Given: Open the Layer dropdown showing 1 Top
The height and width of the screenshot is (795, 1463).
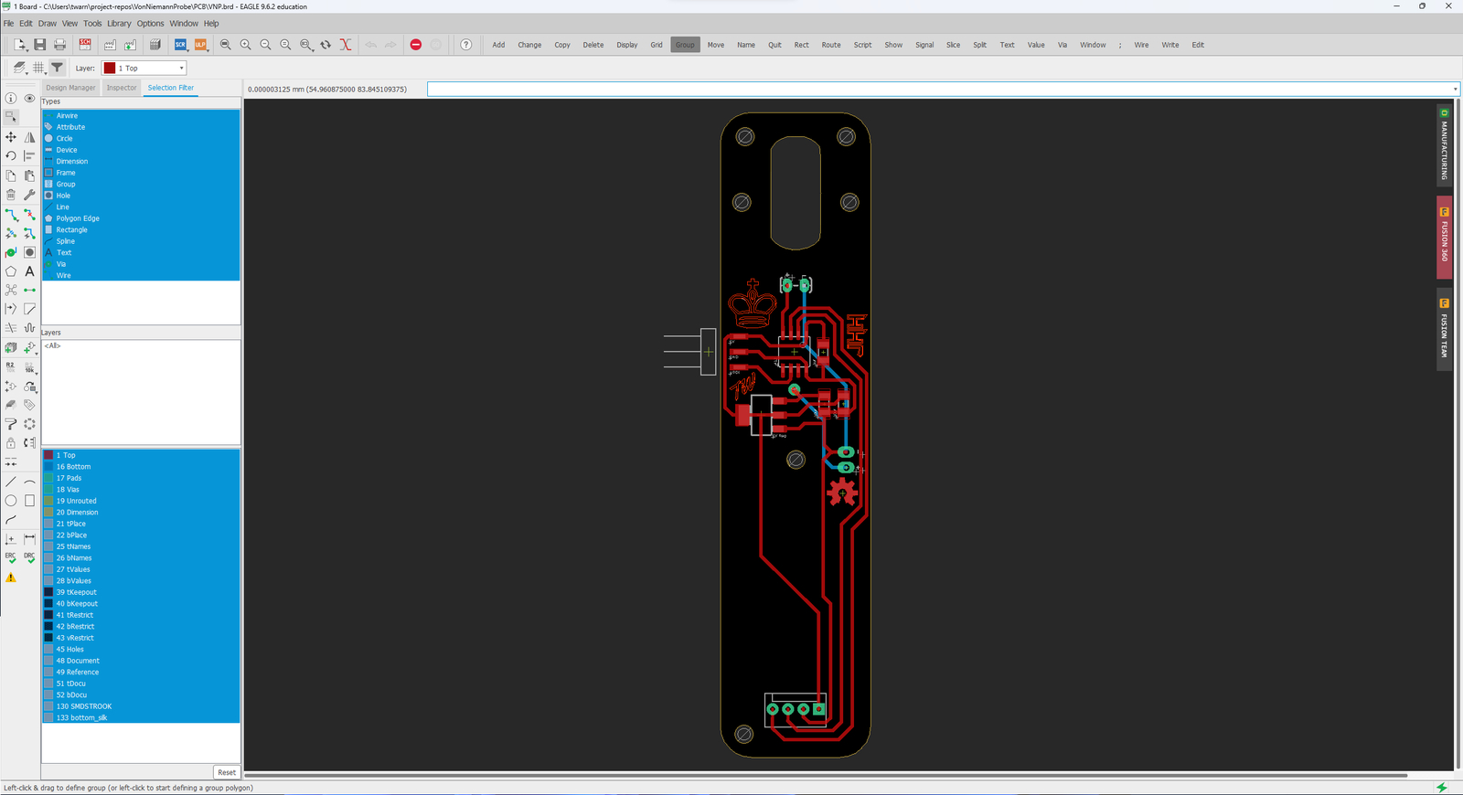Looking at the screenshot, I should tap(144, 69).
